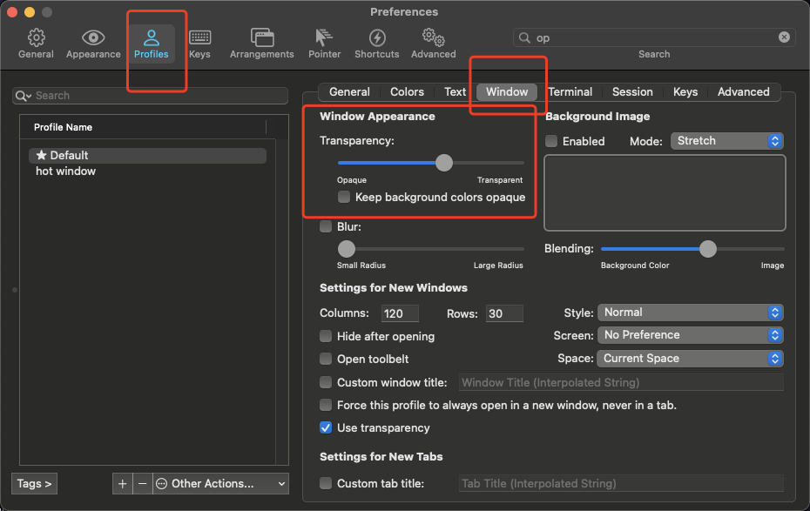Enable Keep background colors opaque
The height and width of the screenshot is (511, 810).
coord(343,197)
